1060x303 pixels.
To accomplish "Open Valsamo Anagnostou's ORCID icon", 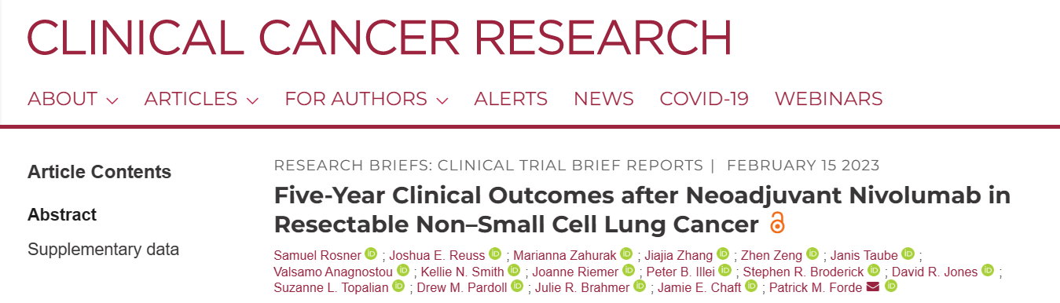I will 403,270.
